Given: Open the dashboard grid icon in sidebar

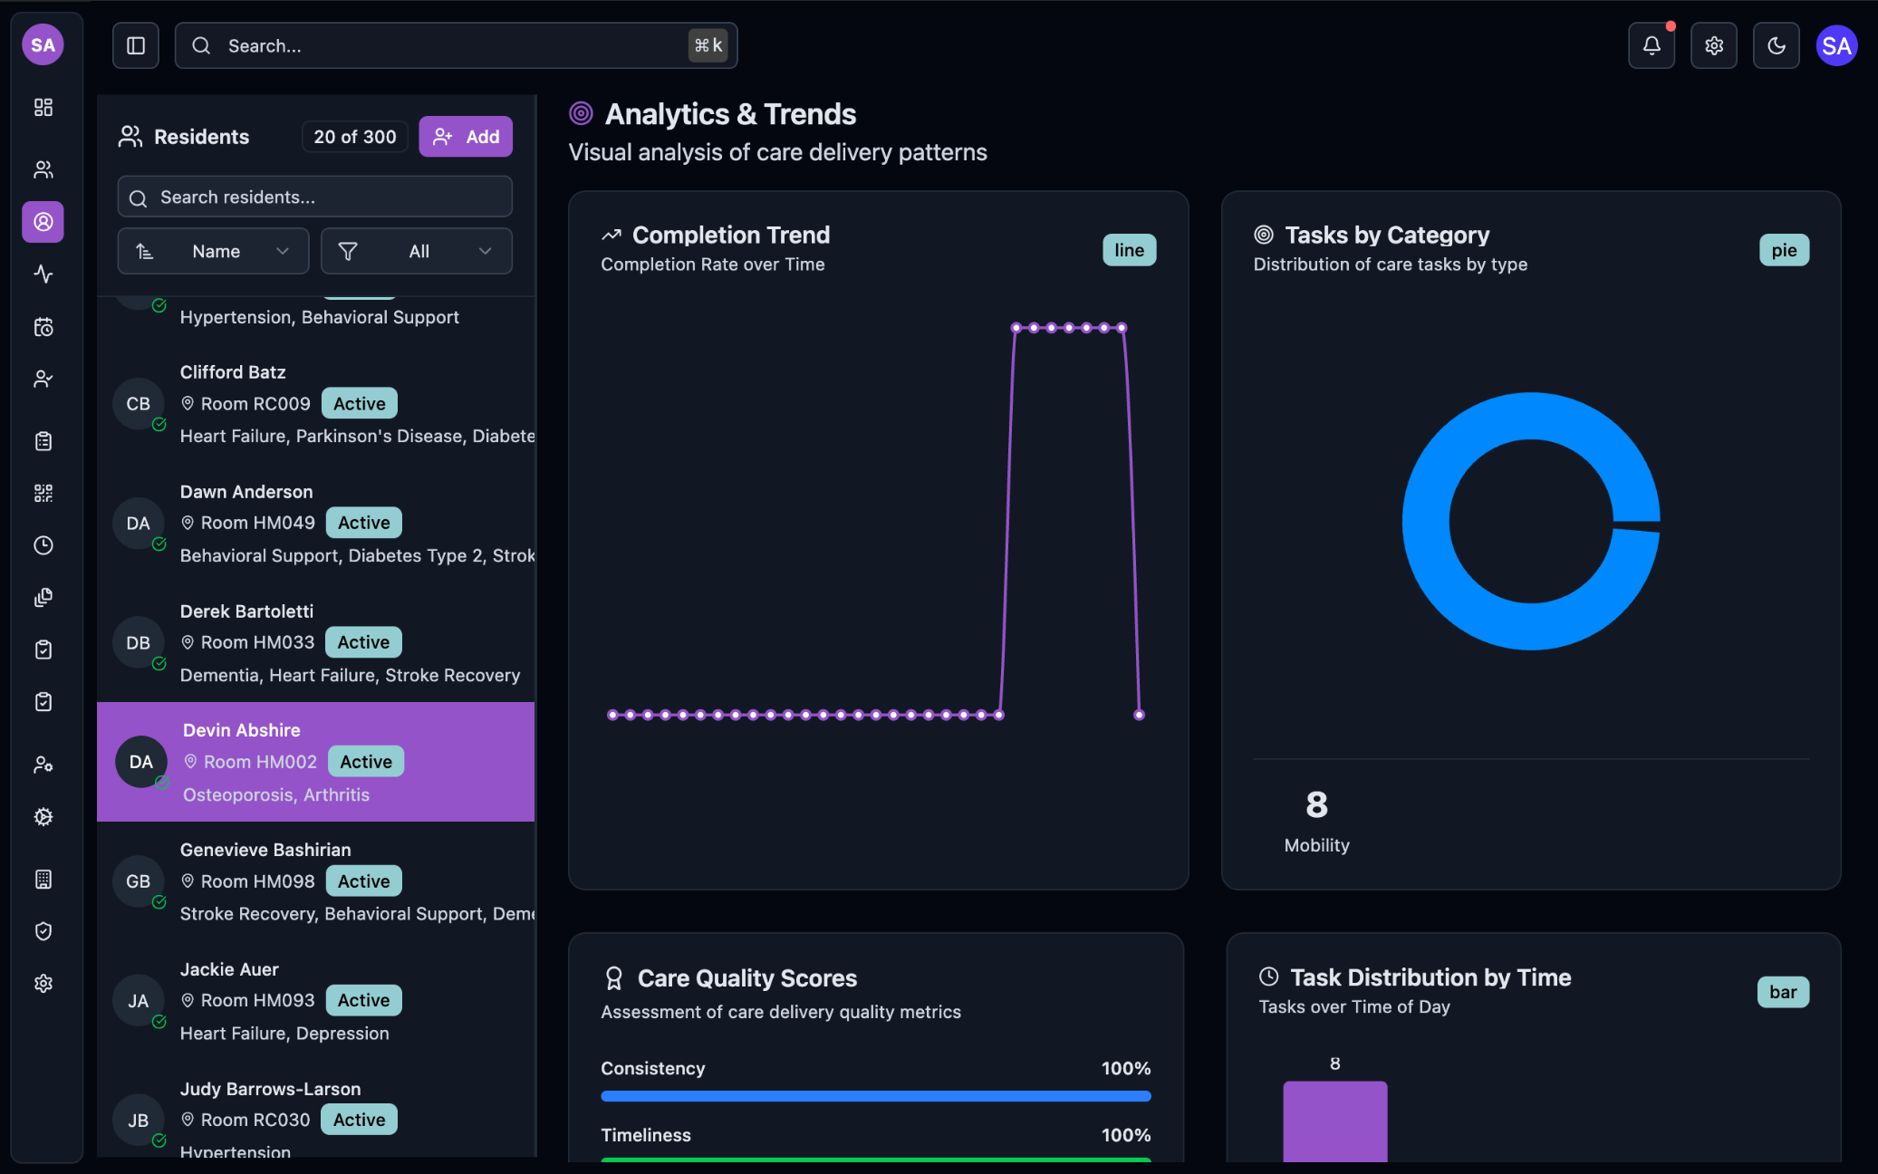Looking at the screenshot, I should (x=43, y=107).
